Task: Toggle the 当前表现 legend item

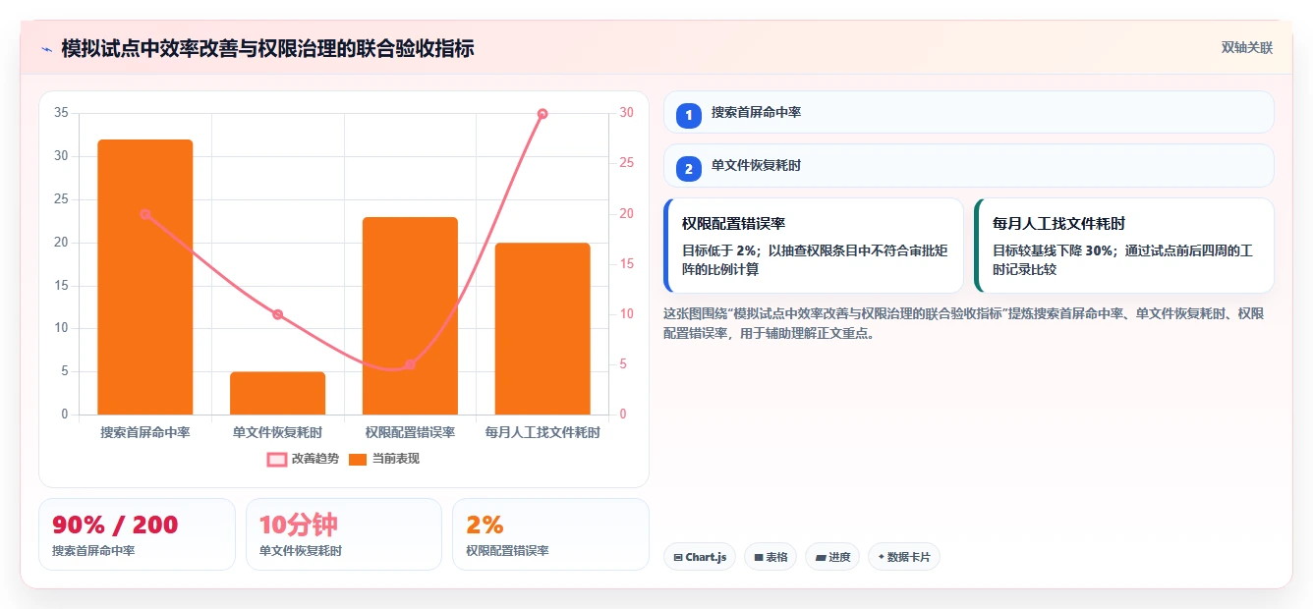Action: pos(384,459)
